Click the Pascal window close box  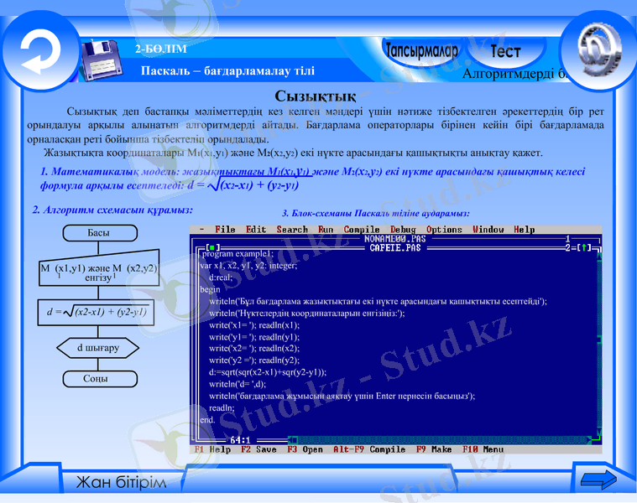tap(210, 248)
